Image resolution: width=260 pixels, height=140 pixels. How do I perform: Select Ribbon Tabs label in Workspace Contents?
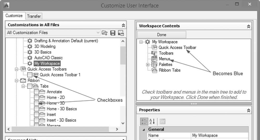click(170, 70)
